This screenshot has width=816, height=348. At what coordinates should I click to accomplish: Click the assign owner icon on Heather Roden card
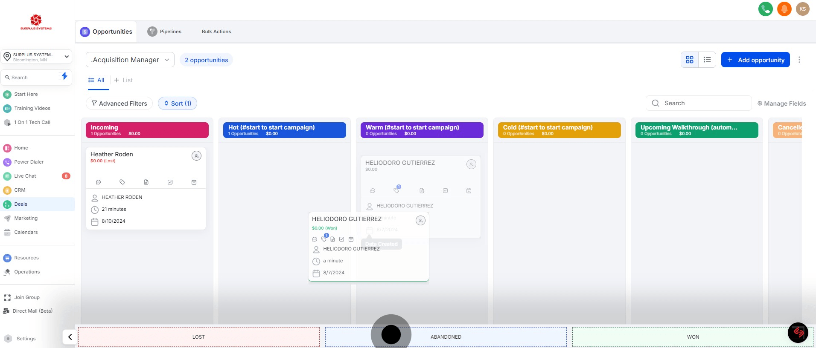pos(196,156)
